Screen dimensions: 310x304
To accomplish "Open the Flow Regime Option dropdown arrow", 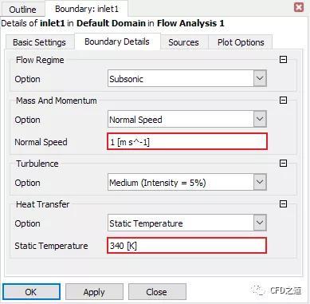I will coord(260,78).
